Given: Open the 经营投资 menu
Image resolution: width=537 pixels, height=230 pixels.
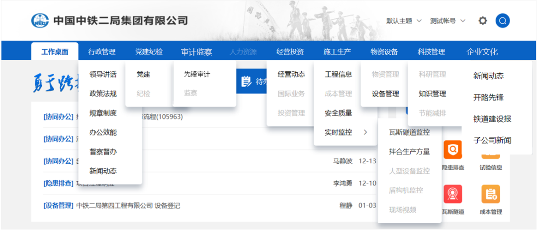Looking at the screenshot, I should tap(290, 52).
